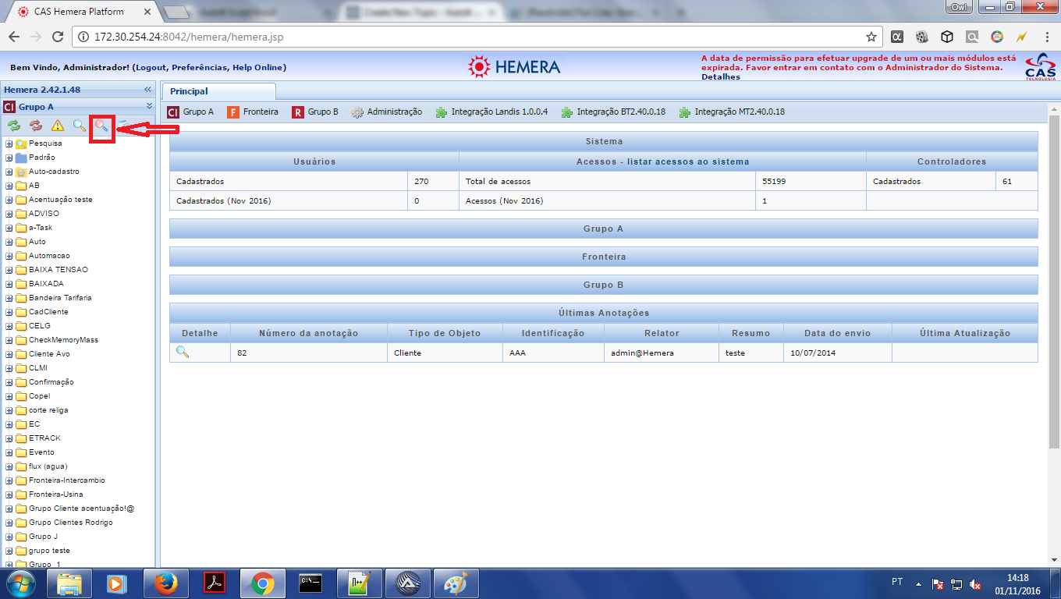Open Firefox from the taskbar

(165, 583)
